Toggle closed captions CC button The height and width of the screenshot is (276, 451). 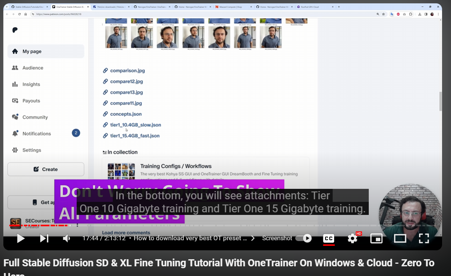click(x=329, y=238)
